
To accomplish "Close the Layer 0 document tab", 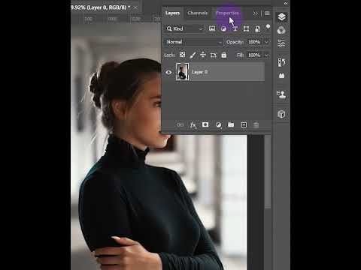I will pyautogui.click(x=135, y=7).
